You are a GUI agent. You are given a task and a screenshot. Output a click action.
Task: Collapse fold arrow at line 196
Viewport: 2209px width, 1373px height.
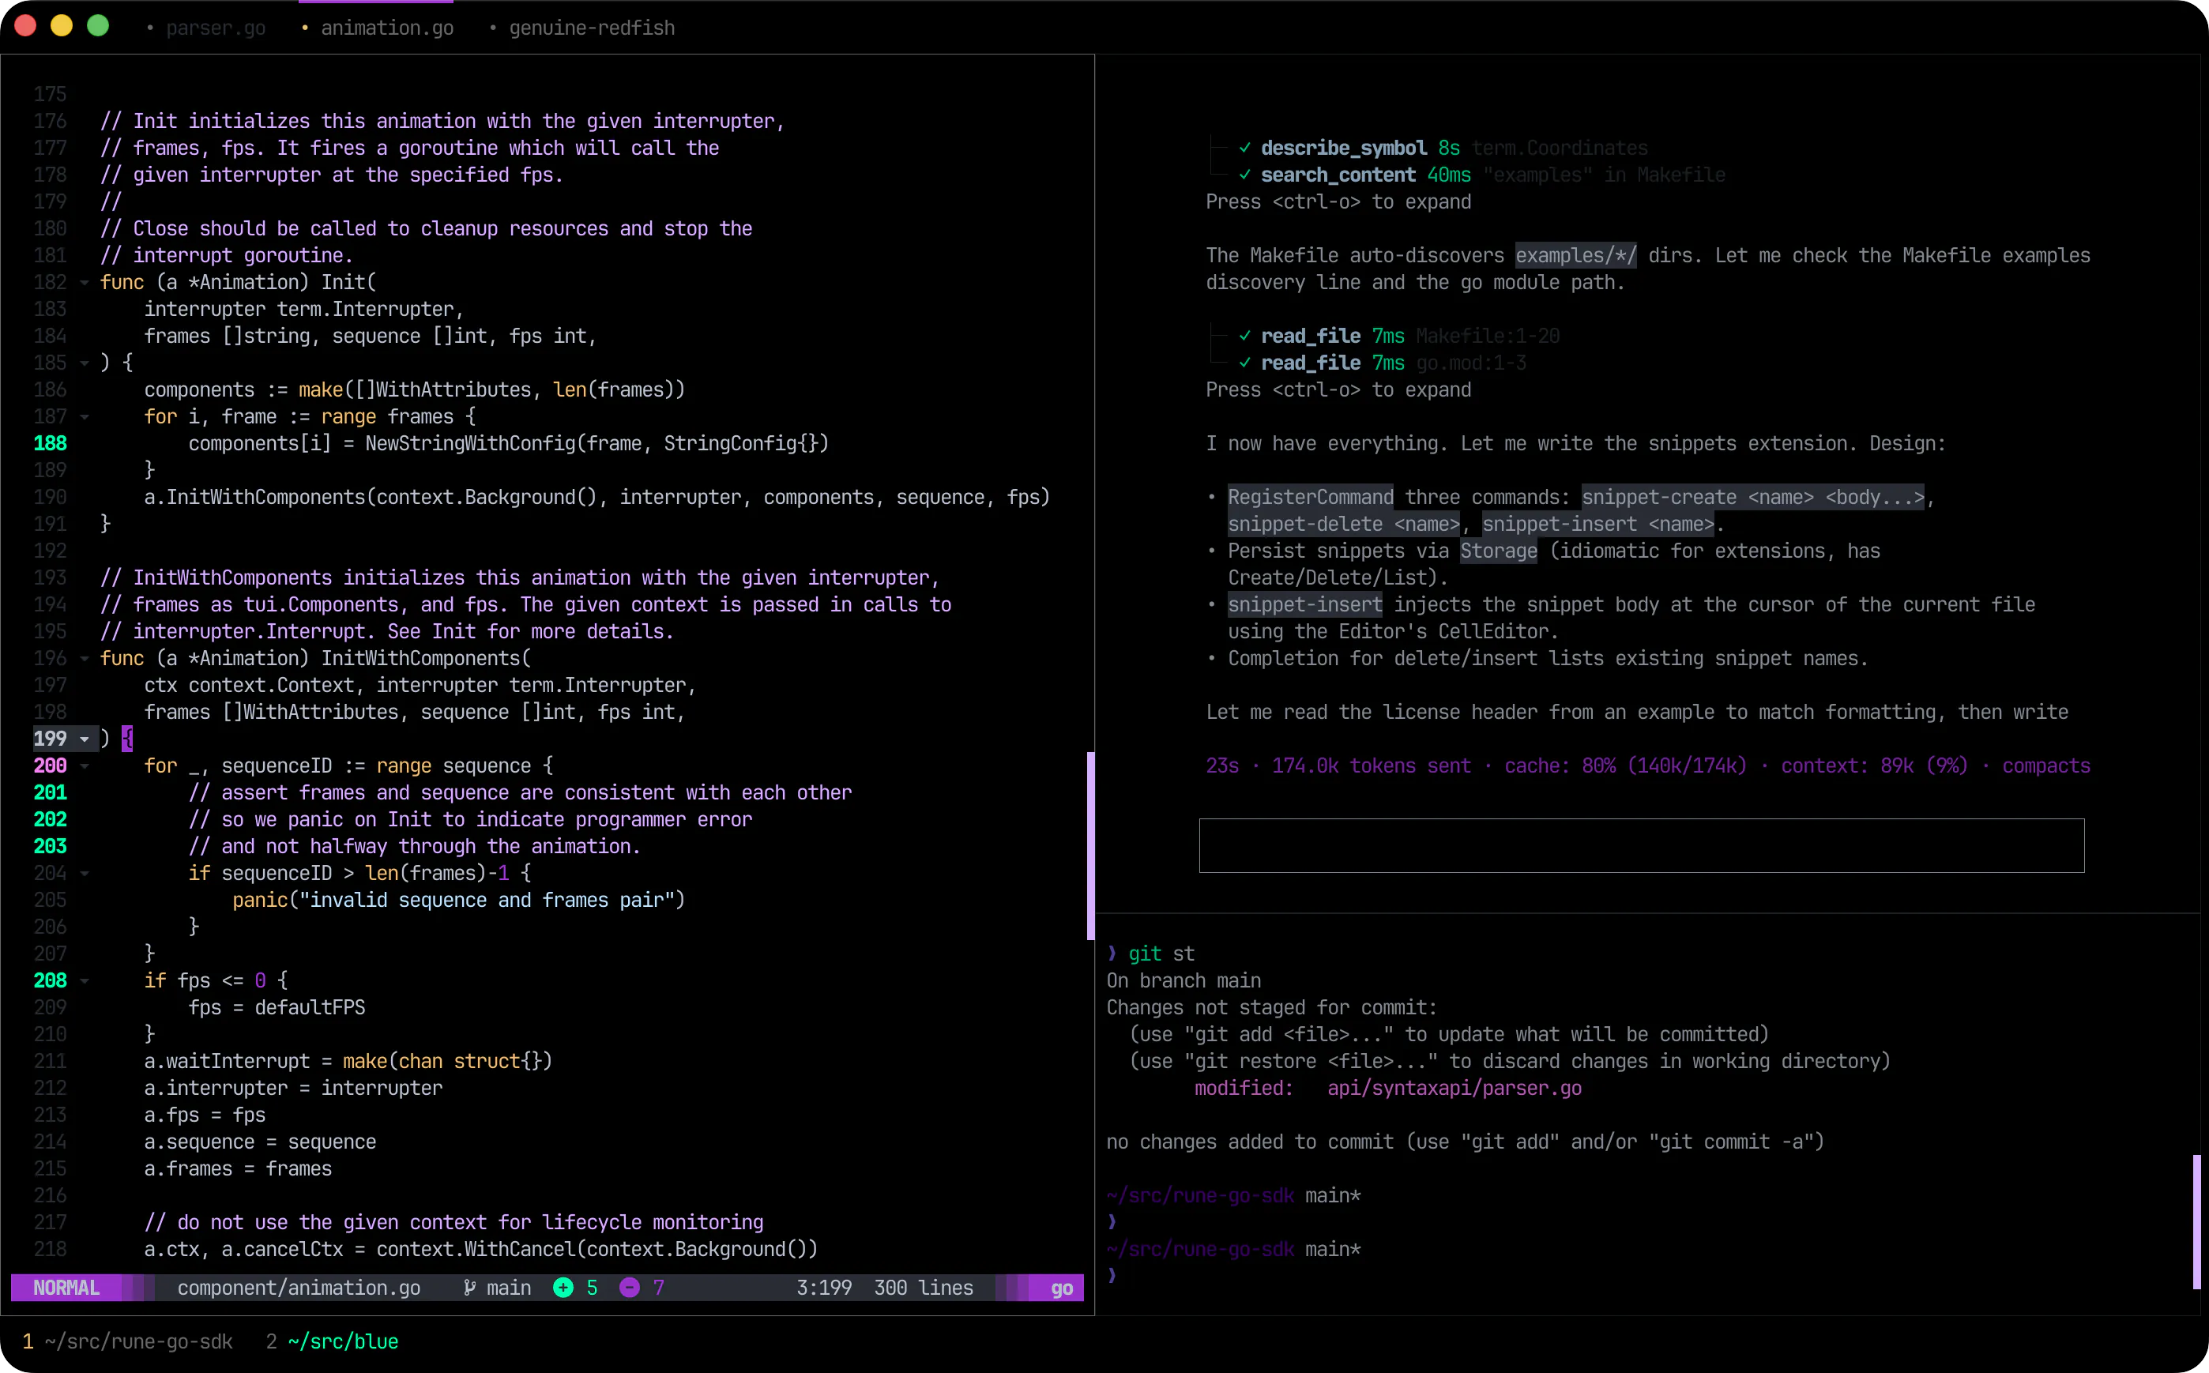click(x=85, y=658)
